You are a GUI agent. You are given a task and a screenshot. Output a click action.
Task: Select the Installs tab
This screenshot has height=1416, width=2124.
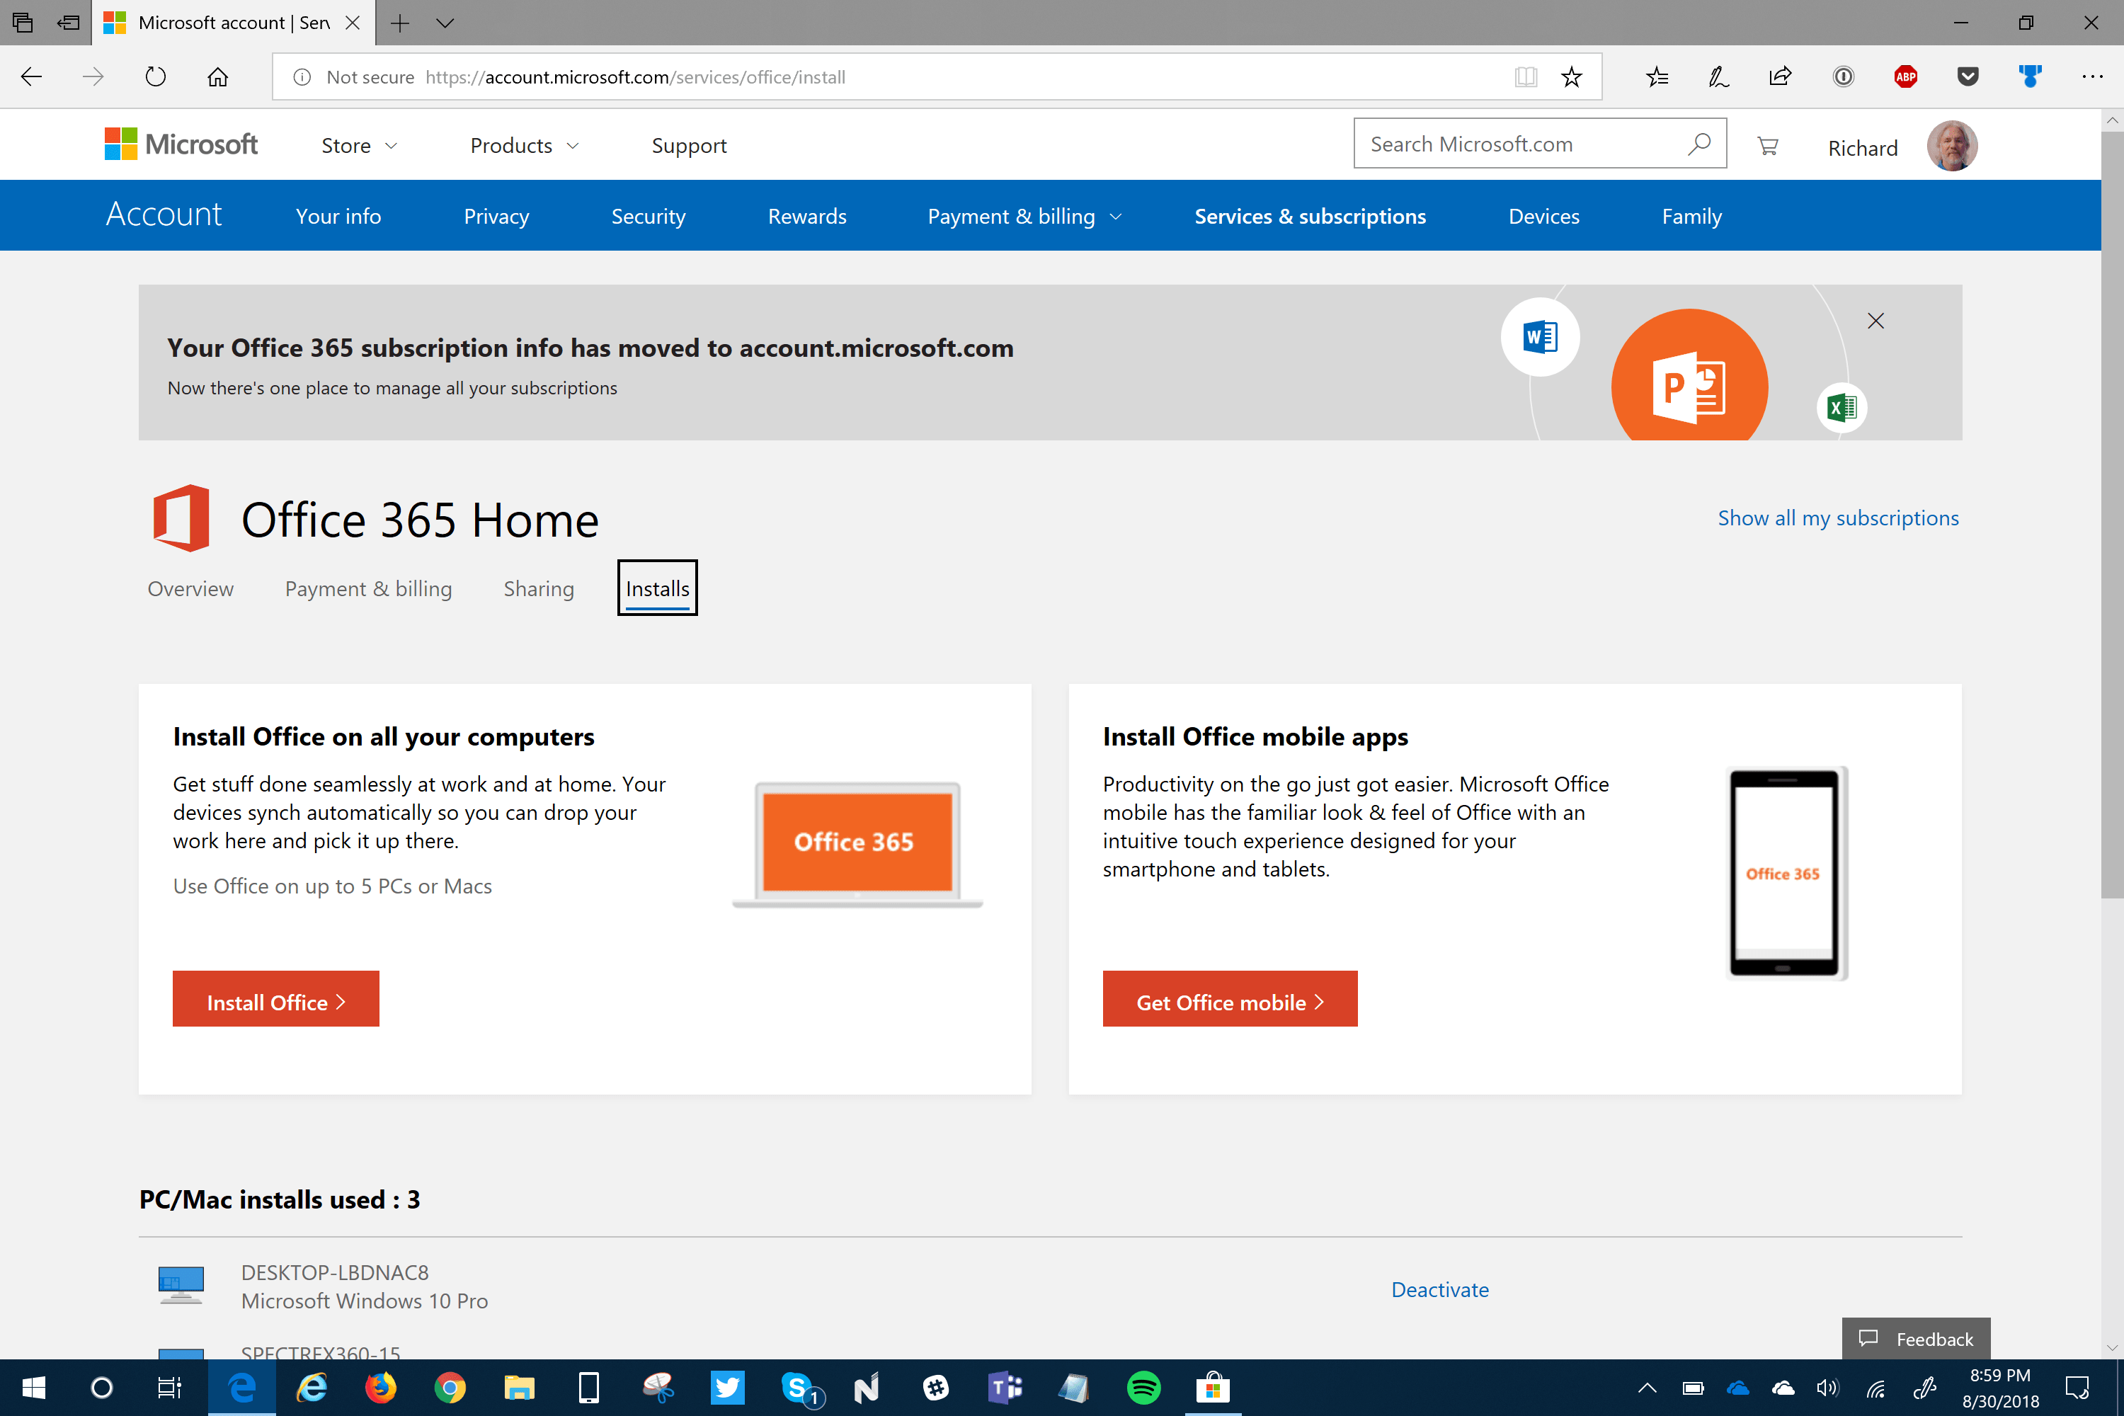[x=658, y=588]
